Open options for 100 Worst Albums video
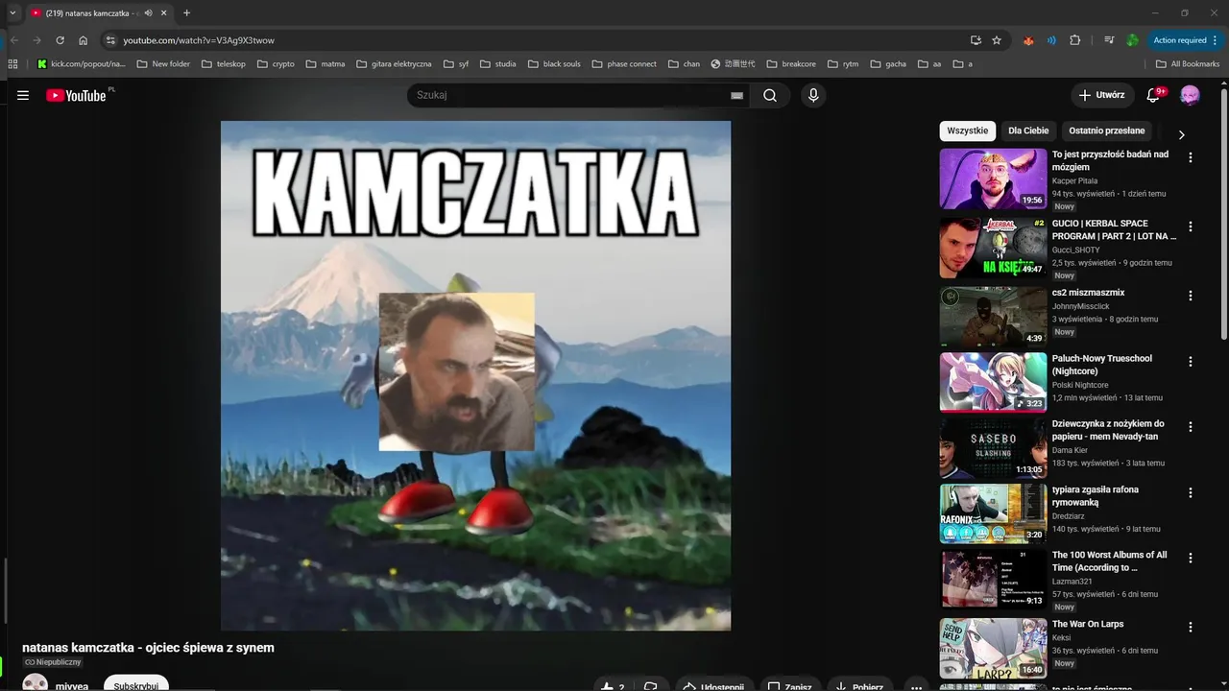1229x691 pixels. (x=1191, y=558)
